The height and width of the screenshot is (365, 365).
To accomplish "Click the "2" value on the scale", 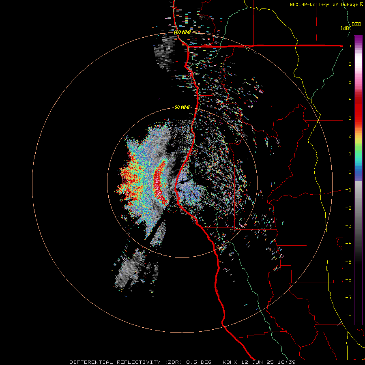I will pyautogui.click(x=350, y=136).
